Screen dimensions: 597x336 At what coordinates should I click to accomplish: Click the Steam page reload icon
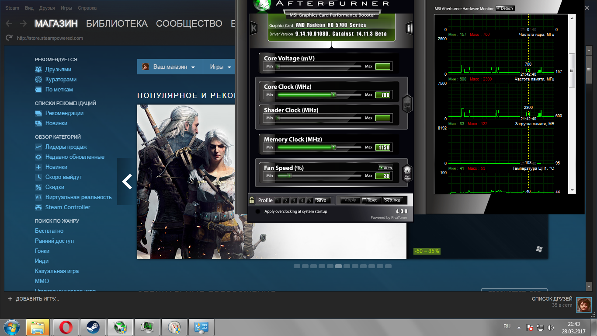[x=9, y=38]
